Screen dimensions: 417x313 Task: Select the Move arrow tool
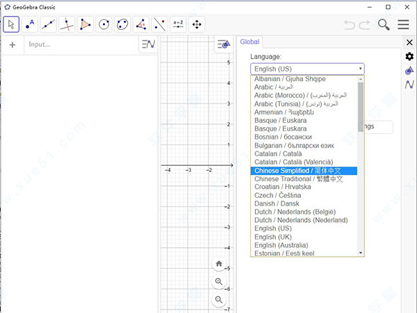[11, 24]
